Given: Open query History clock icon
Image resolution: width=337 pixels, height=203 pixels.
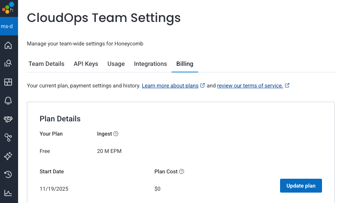Looking at the screenshot, I should pos(8,174).
